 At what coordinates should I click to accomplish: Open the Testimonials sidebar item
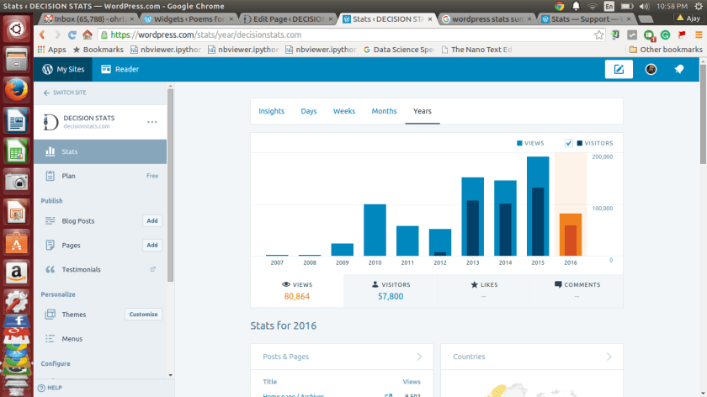click(100, 269)
